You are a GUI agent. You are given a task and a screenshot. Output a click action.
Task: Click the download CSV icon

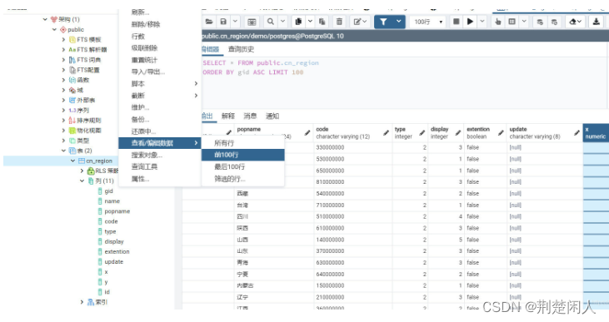pos(596,22)
